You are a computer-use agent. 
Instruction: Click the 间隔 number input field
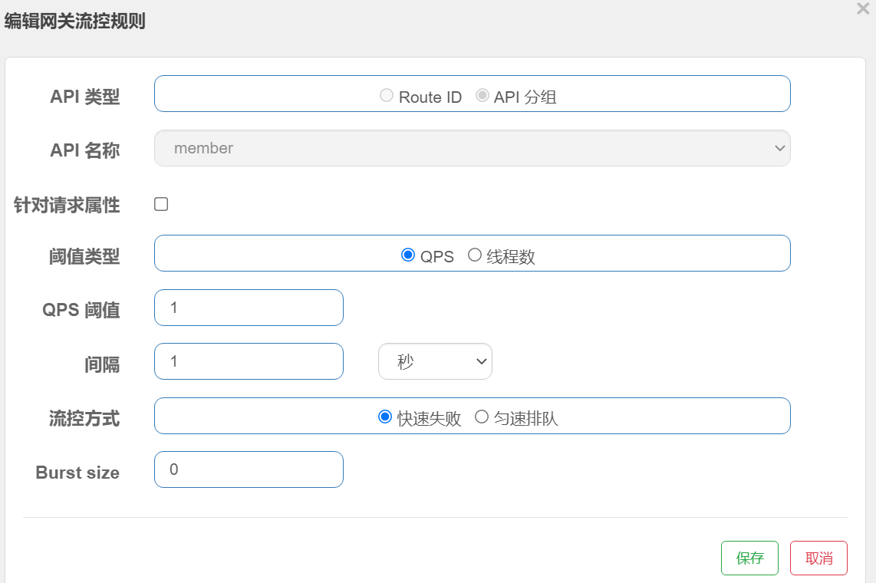pyautogui.click(x=249, y=361)
